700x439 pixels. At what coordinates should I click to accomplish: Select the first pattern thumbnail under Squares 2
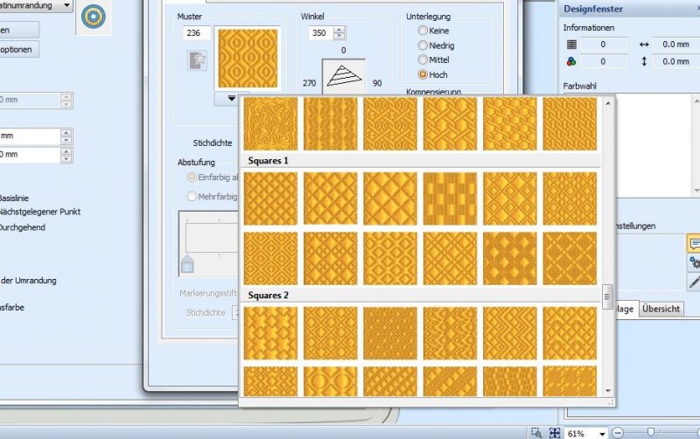coord(270,333)
